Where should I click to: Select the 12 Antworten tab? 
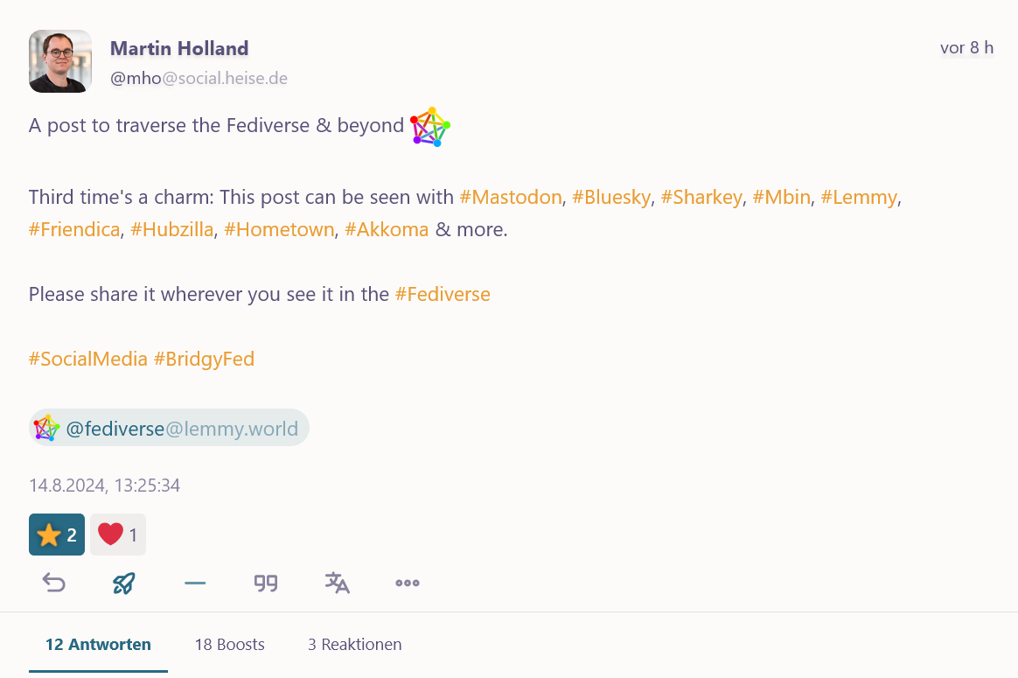98,645
